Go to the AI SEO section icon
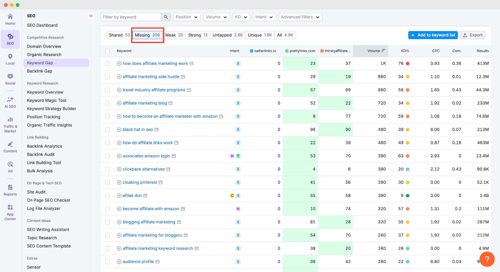 click(10, 102)
